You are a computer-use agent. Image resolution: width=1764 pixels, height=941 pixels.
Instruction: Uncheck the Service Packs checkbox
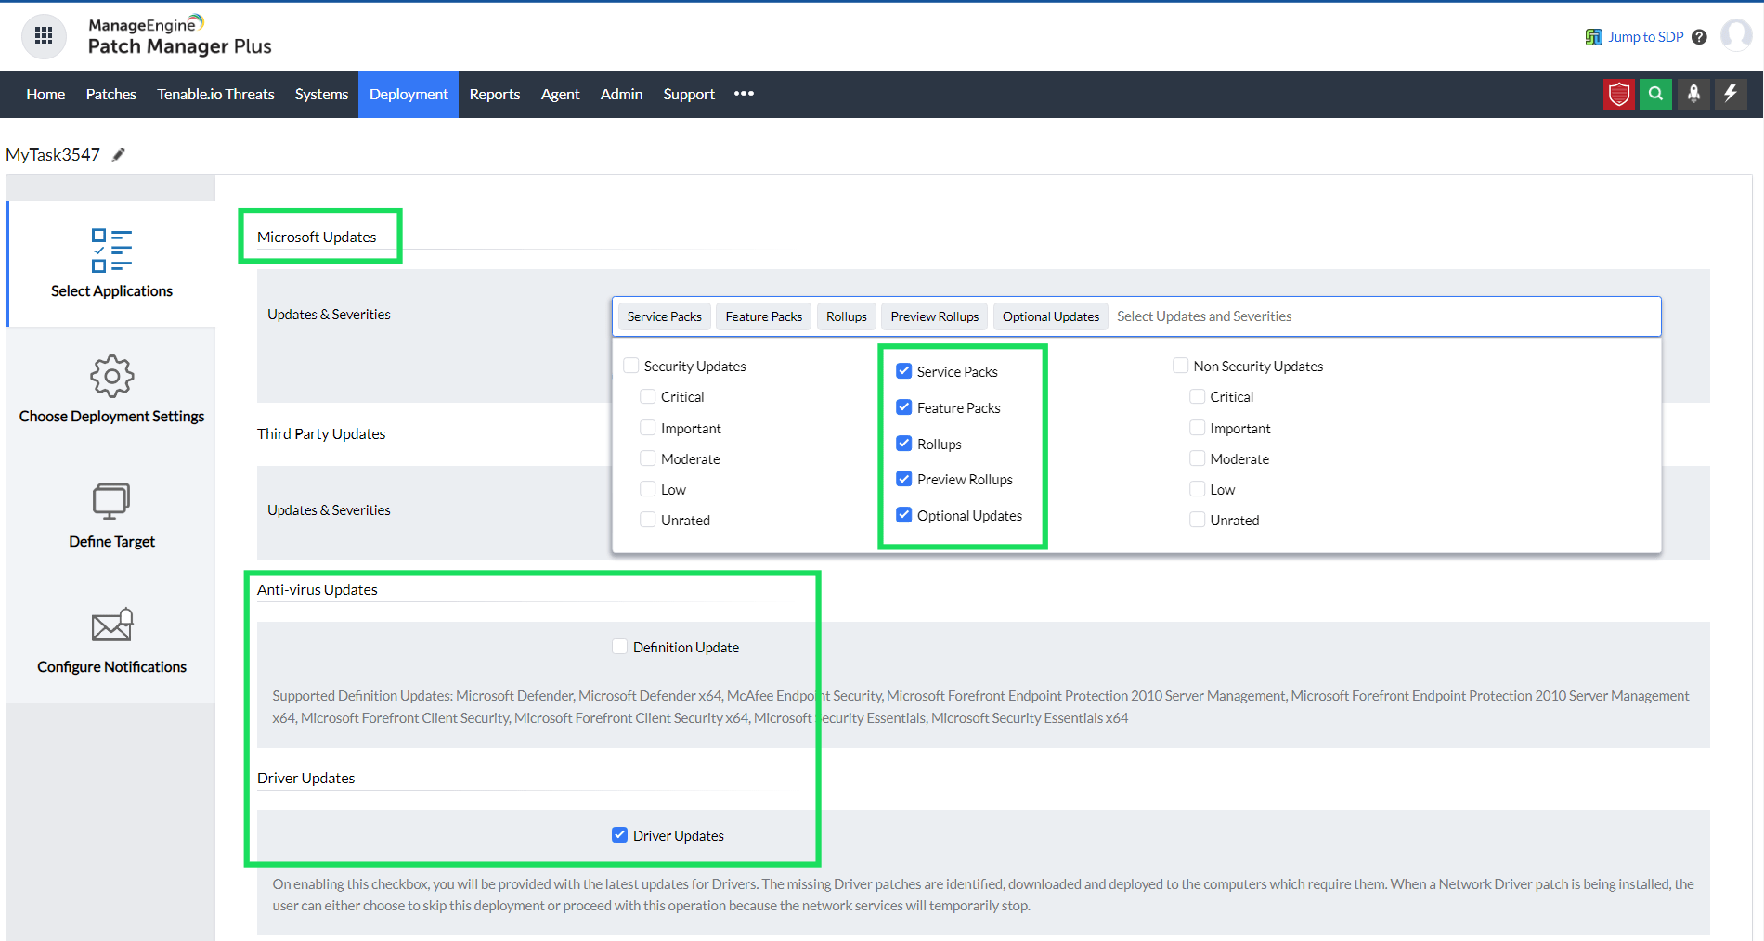coord(903,371)
